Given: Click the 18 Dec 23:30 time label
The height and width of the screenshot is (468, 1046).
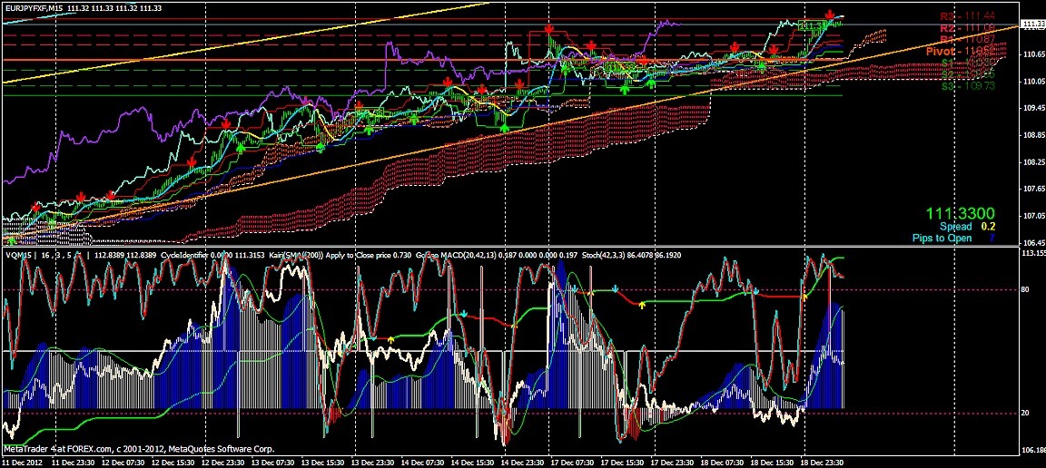Looking at the screenshot, I should pyautogui.click(x=824, y=462).
